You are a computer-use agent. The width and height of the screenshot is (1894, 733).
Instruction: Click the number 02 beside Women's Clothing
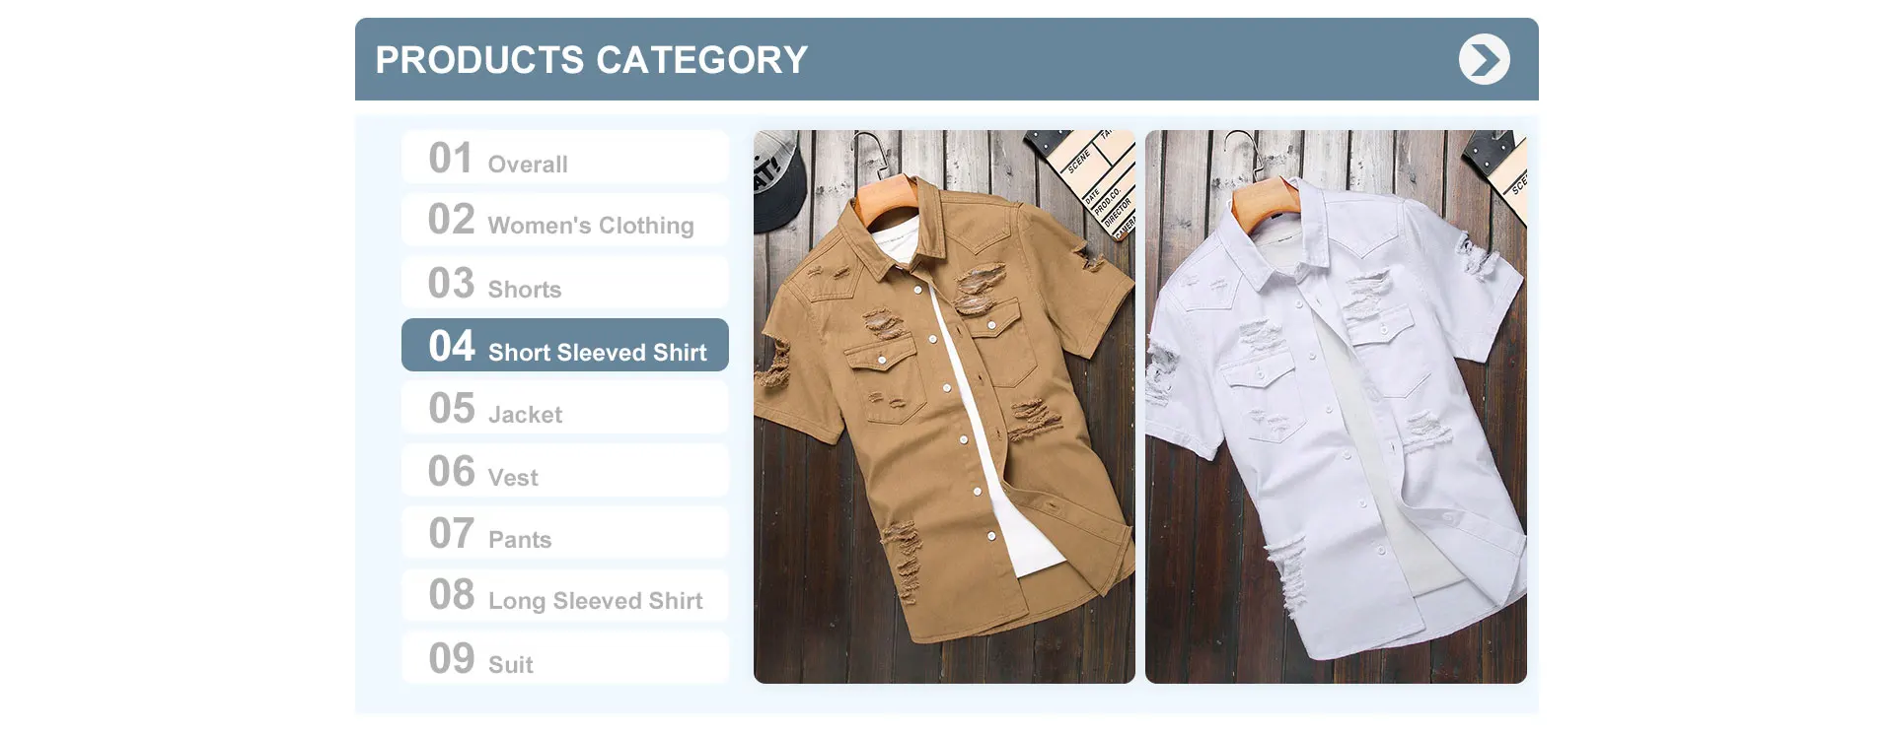[x=452, y=219]
